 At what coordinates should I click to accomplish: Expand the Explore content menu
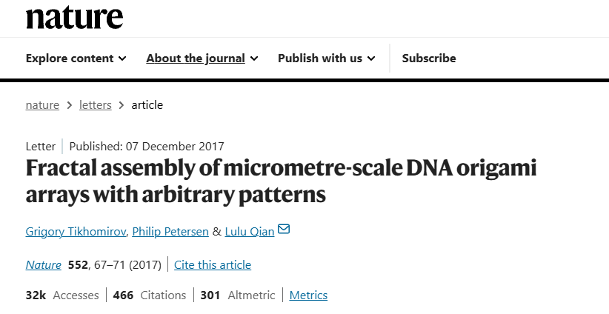(x=76, y=59)
